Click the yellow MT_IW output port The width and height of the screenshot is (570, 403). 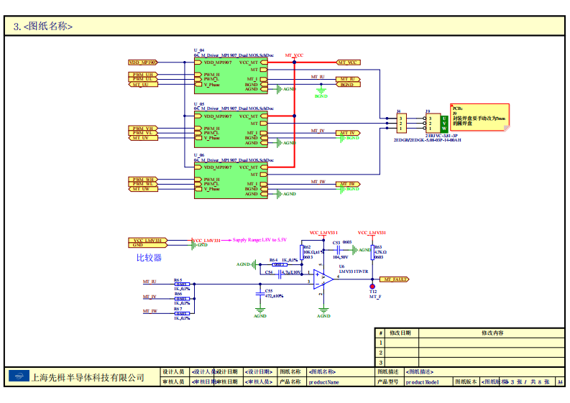[348, 184]
